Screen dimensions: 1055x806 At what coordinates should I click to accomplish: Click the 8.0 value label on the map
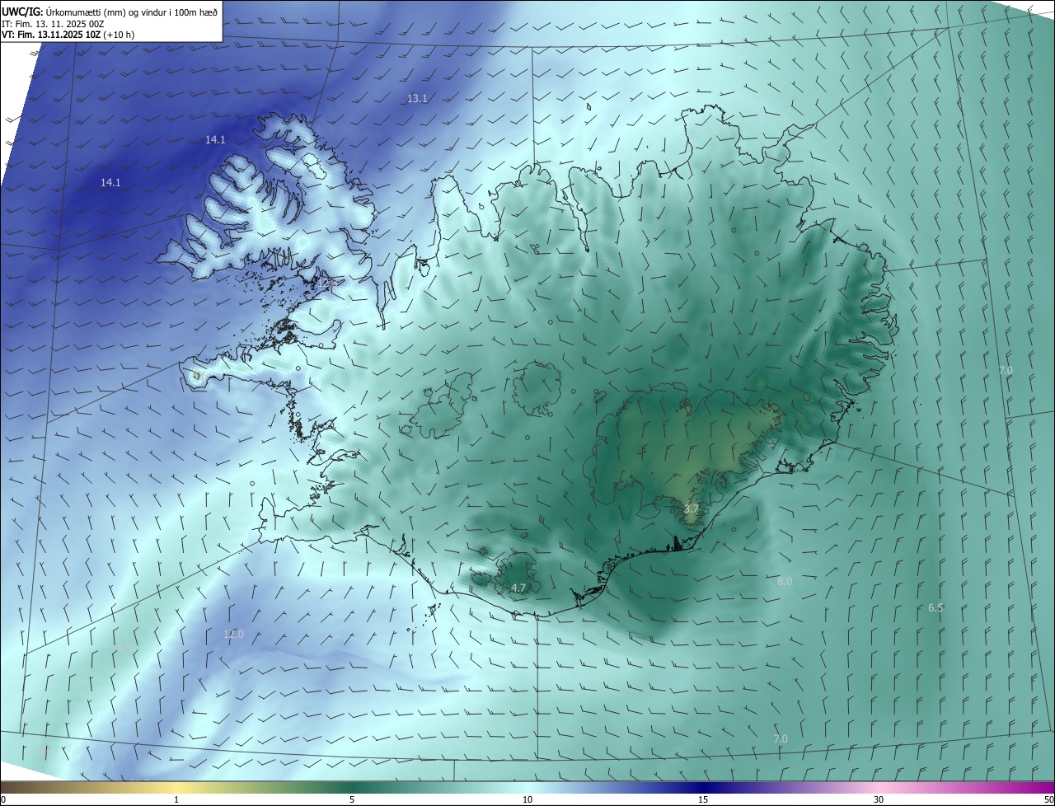tap(785, 581)
